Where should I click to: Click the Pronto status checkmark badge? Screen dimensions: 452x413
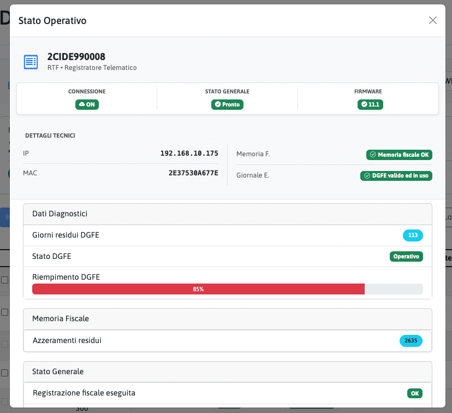tap(227, 104)
